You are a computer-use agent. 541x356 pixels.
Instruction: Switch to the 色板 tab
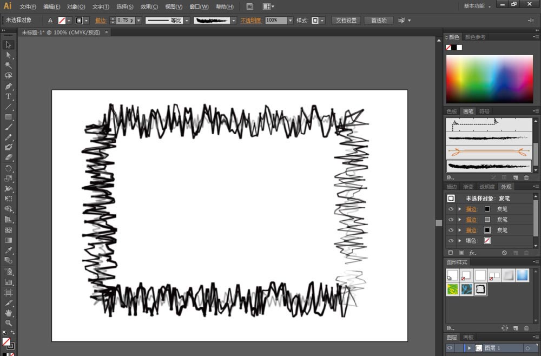(452, 111)
